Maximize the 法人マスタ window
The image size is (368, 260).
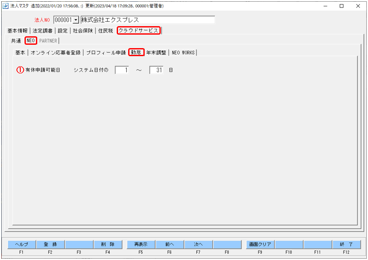click(x=342, y=6)
